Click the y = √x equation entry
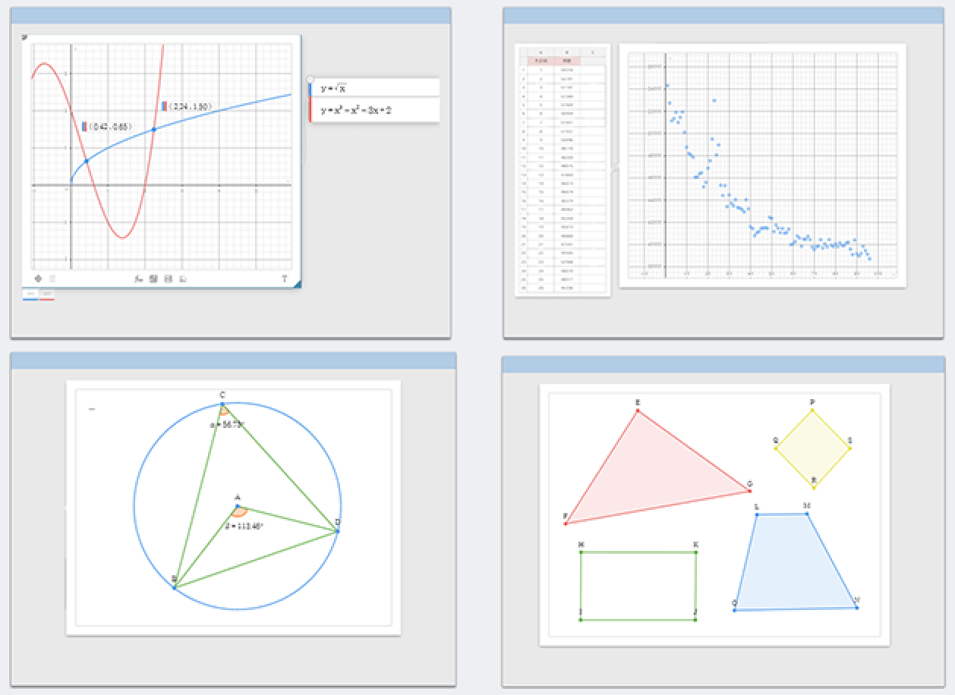 point(377,88)
